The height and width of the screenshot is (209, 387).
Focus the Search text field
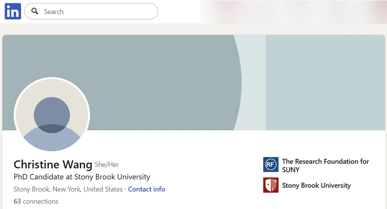coord(91,11)
